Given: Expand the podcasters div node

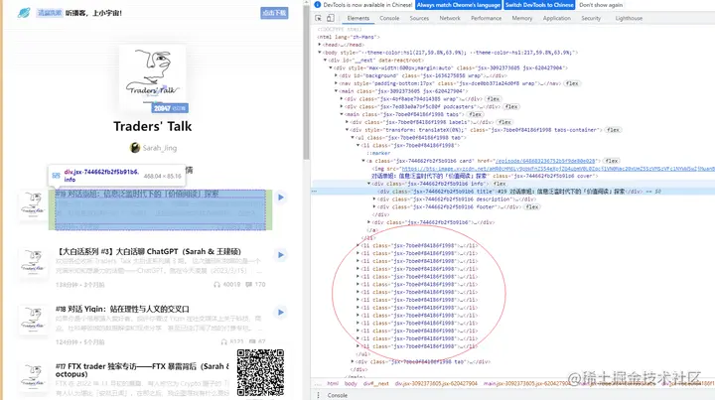Looking at the screenshot, I should click(342, 106).
